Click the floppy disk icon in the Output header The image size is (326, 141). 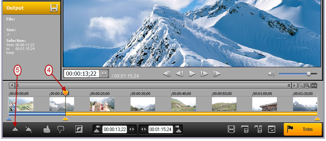(x=54, y=8)
